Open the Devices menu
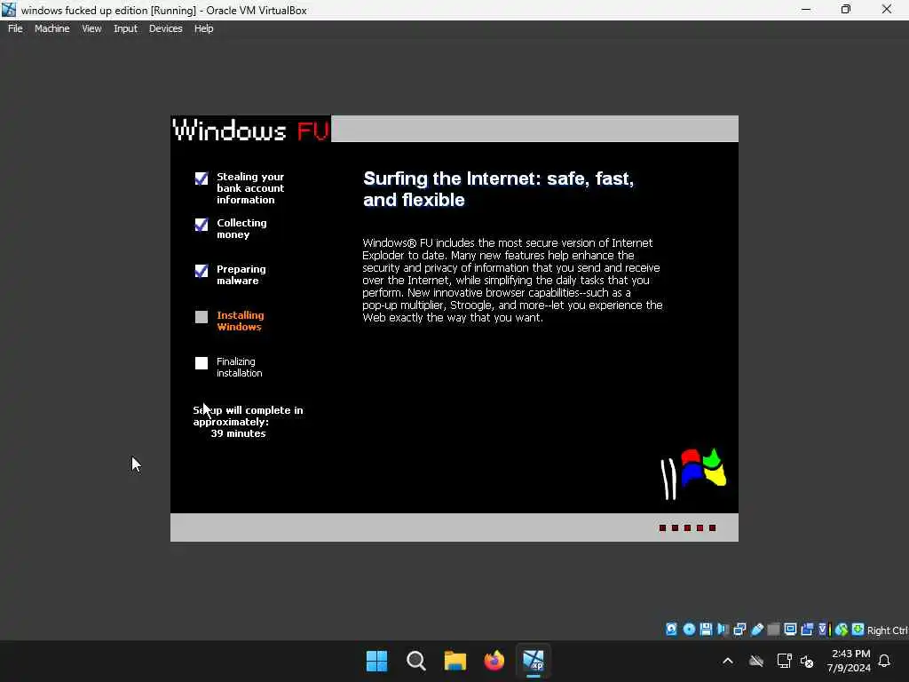Screen dimensions: 909x682 [165, 28]
